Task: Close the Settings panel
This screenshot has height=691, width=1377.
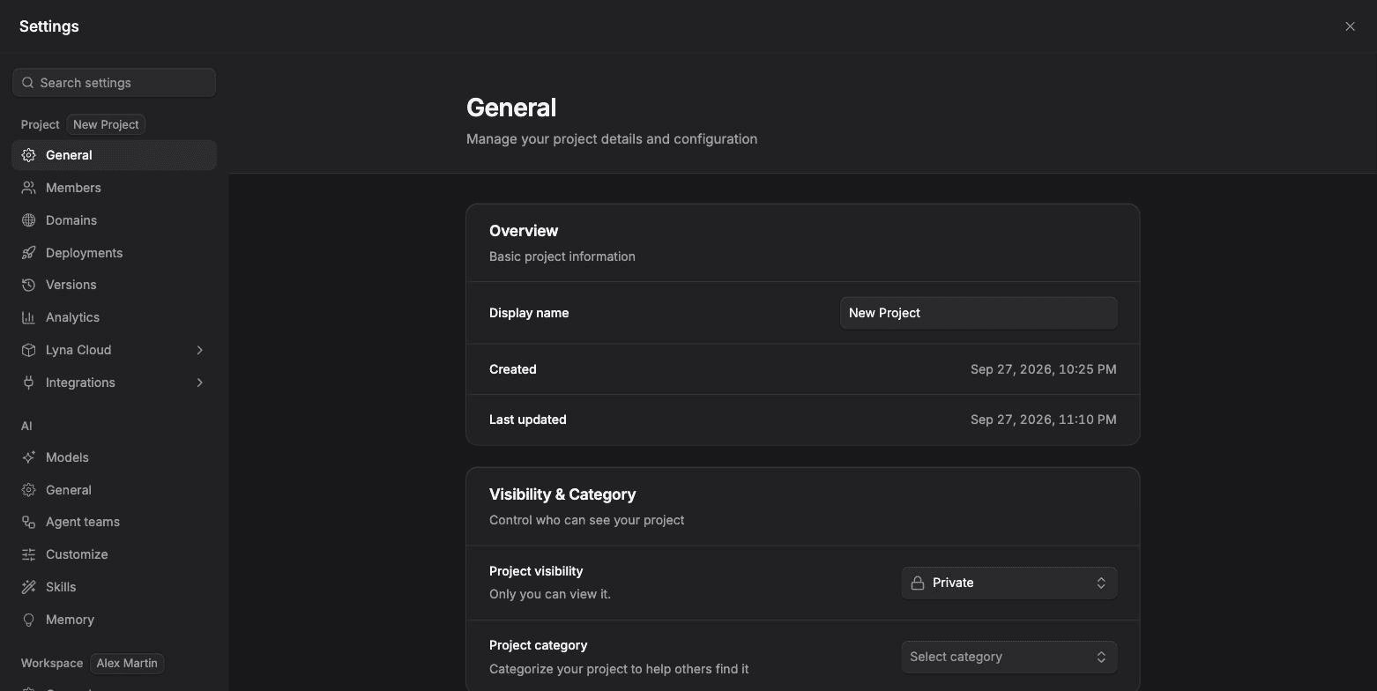Action: (x=1350, y=26)
